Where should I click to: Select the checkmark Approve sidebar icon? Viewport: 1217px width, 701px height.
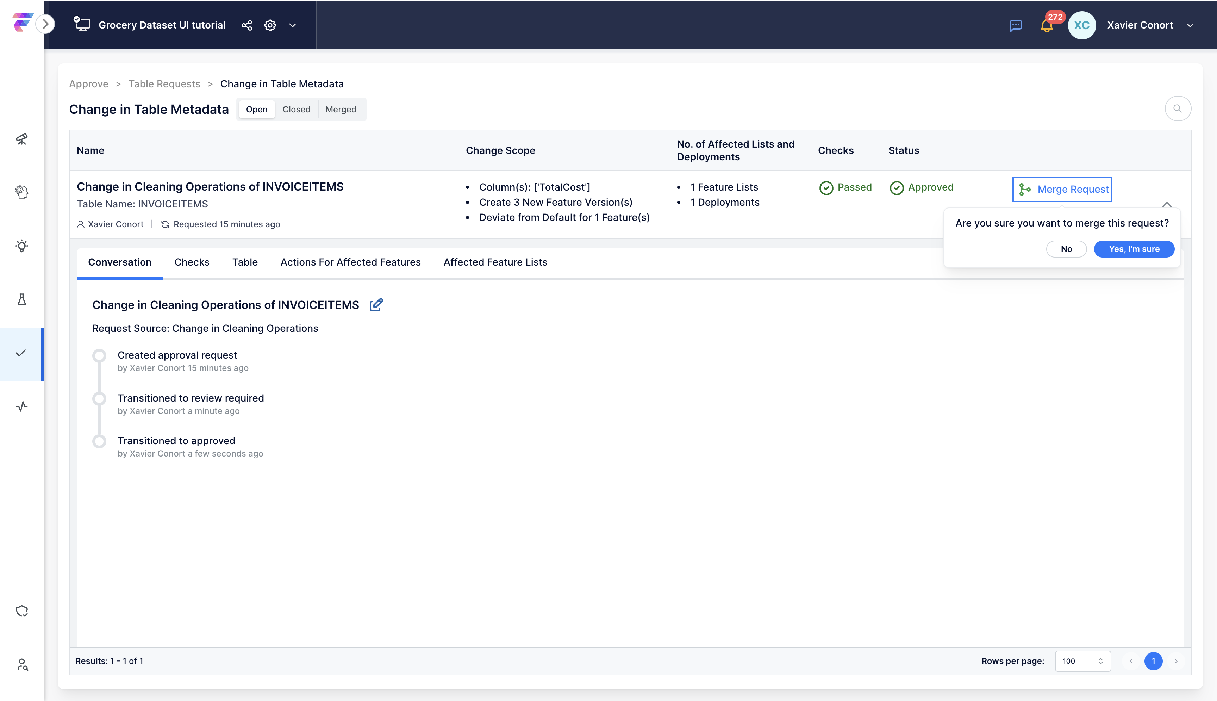coord(21,353)
